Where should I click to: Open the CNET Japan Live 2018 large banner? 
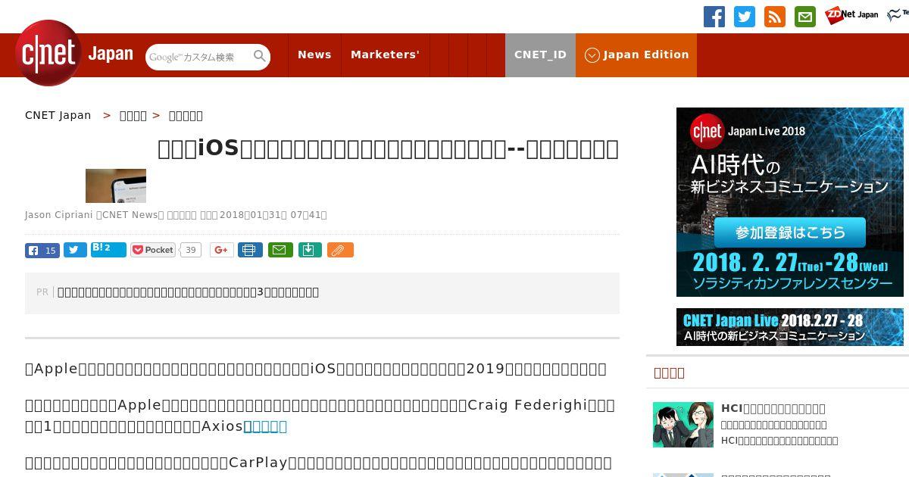(x=790, y=202)
